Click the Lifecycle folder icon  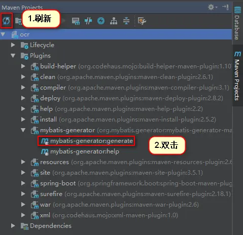coord(24,45)
